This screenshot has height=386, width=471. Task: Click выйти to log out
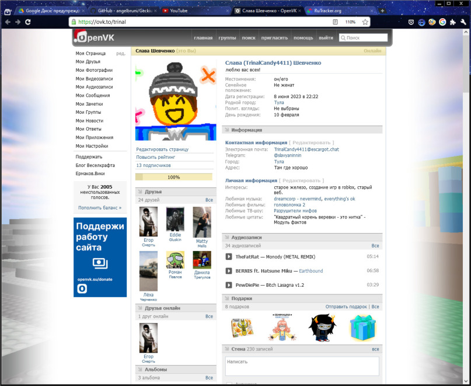click(x=326, y=38)
